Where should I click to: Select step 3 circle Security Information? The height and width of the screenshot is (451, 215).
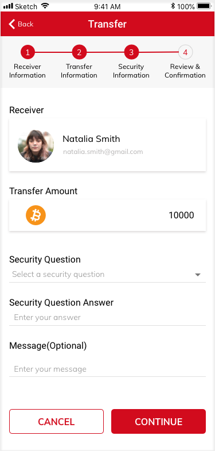pyautogui.click(x=131, y=52)
